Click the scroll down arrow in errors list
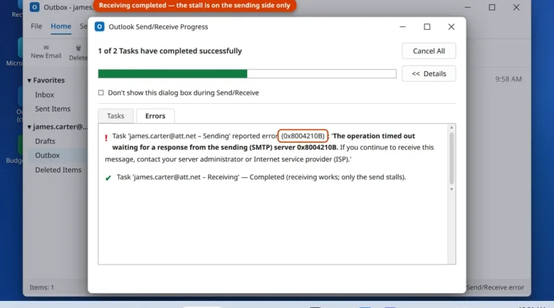This screenshot has width=554, height=308. point(452,190)
